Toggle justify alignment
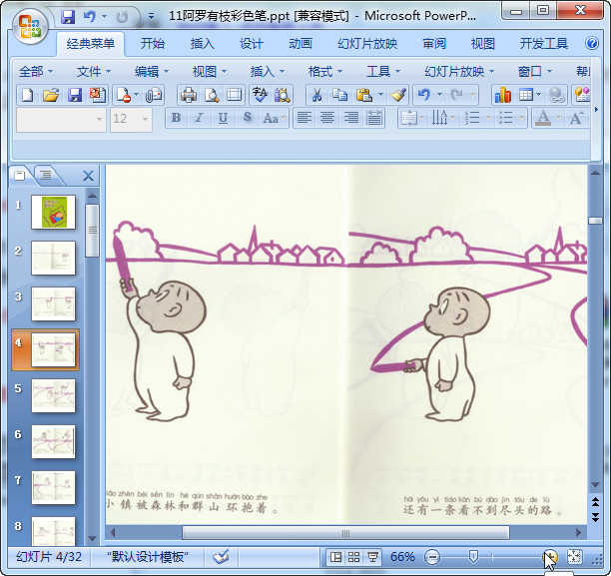Viewport: 611px width, 576px height. coord(374,118)
